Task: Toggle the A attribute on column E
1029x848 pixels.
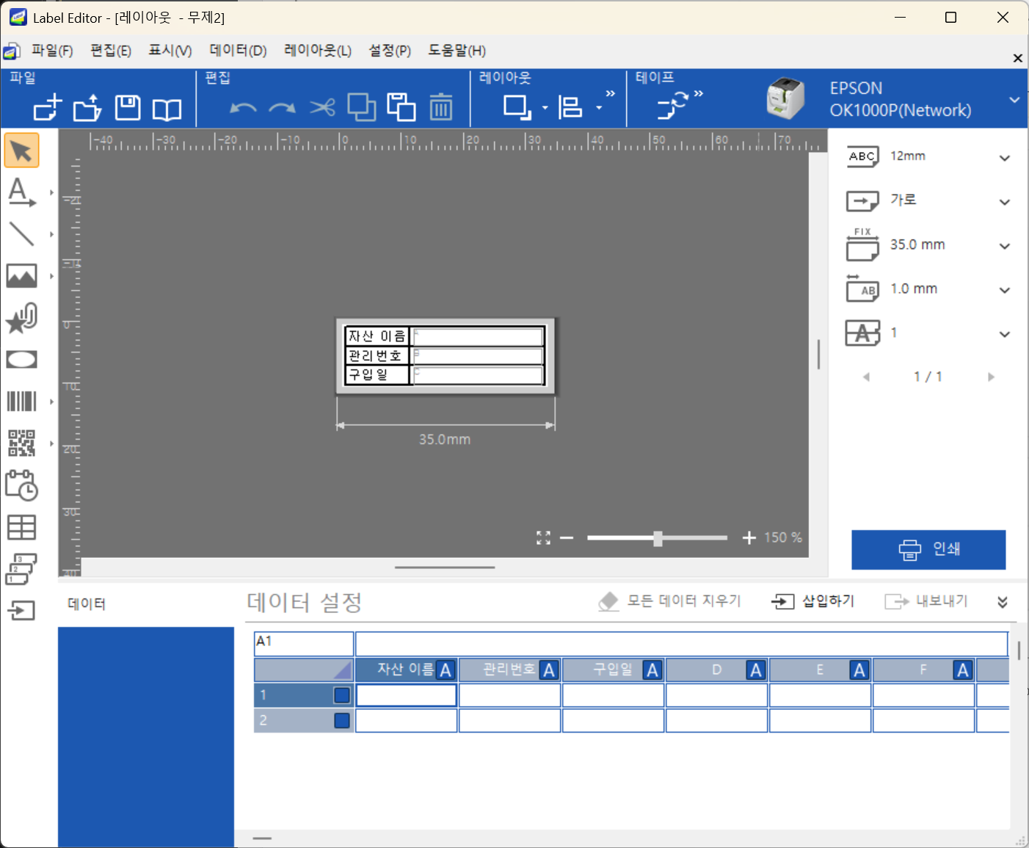Action: [x=859, y=670]
